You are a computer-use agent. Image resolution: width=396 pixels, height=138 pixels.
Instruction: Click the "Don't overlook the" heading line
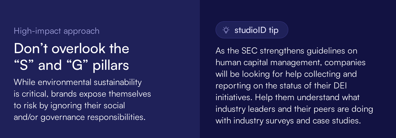(71, 49)
